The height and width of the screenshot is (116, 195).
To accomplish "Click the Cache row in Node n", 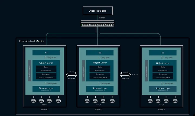I will point(163,67).
